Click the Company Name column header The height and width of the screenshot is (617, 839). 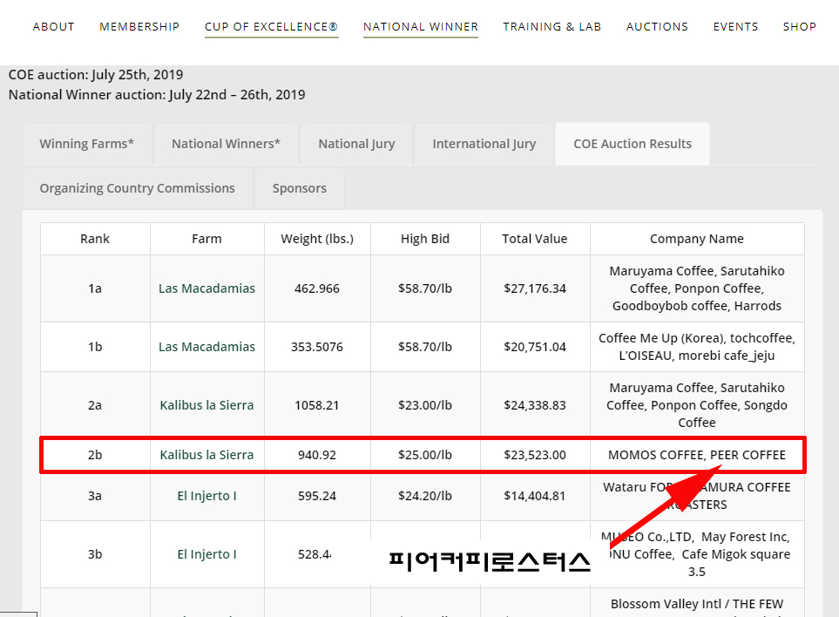point(697,239)
